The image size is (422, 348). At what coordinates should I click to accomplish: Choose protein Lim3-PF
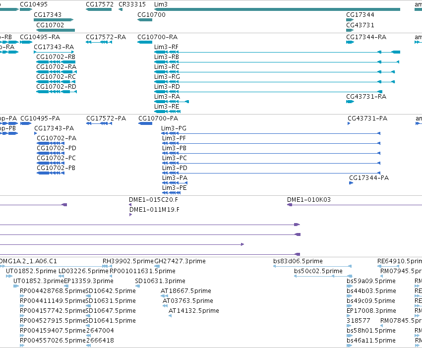[x=174, y=138]
